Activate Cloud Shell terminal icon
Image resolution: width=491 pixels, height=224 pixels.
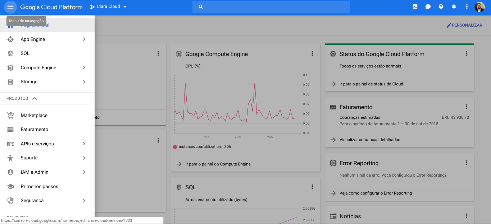click(x=415, y=6)
